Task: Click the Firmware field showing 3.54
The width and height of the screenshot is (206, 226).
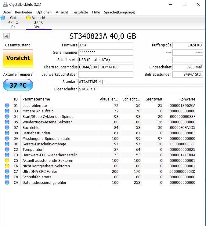Action: click(x=106, y=45)
